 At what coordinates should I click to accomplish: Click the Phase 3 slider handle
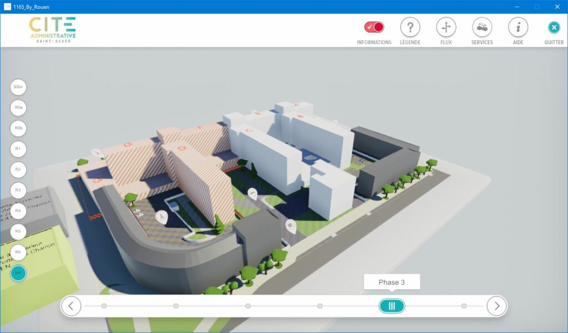click(x=392, y=306)
